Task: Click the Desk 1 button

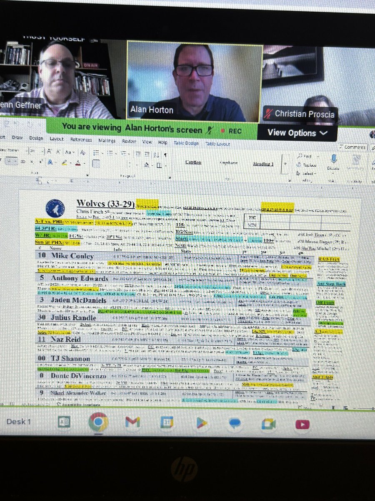Action: [x=19, y=421]
